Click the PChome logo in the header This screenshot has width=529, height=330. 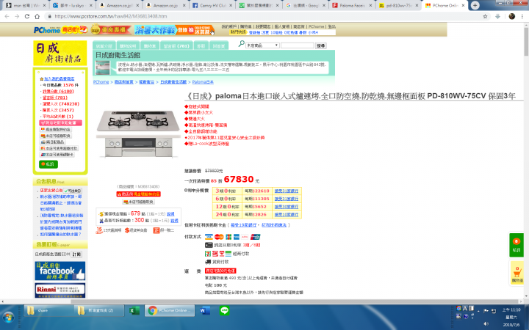pyautogui.click(x=46, y=30)
